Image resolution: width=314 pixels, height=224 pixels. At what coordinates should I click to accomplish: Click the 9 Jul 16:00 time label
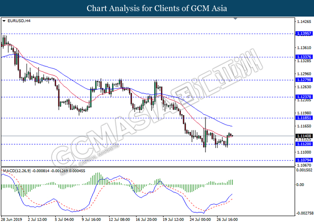[x=92, y=220]
